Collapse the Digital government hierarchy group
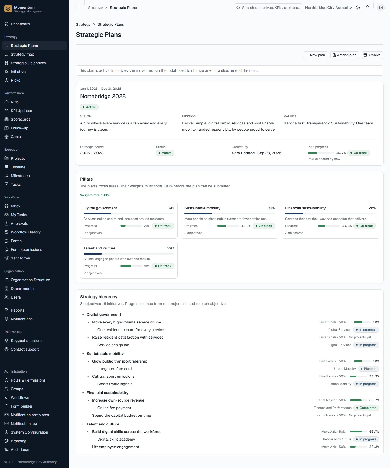 coord(83,315)
